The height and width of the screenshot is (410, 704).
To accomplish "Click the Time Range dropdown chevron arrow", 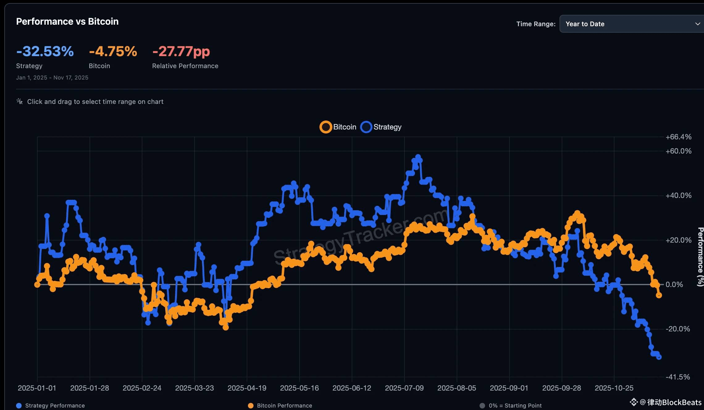I will click(697, 24).
